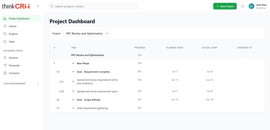Open Projects section
The image size is (270, 130).
pos(21,34)
